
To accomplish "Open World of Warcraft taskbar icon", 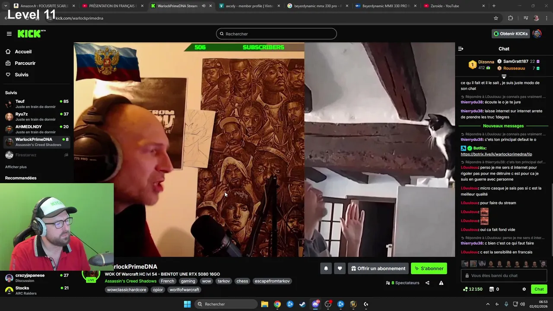I will pos(353,304).
